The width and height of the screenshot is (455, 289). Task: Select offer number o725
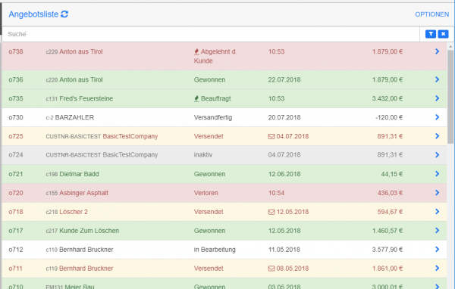[16, 136]
